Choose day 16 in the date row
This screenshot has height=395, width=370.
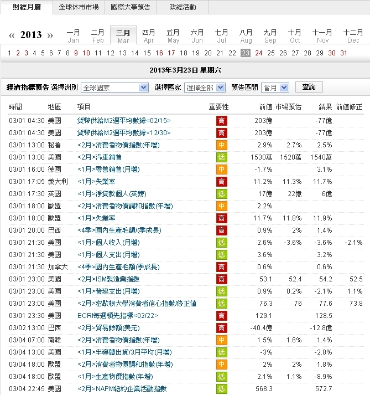tap(159, 53)
